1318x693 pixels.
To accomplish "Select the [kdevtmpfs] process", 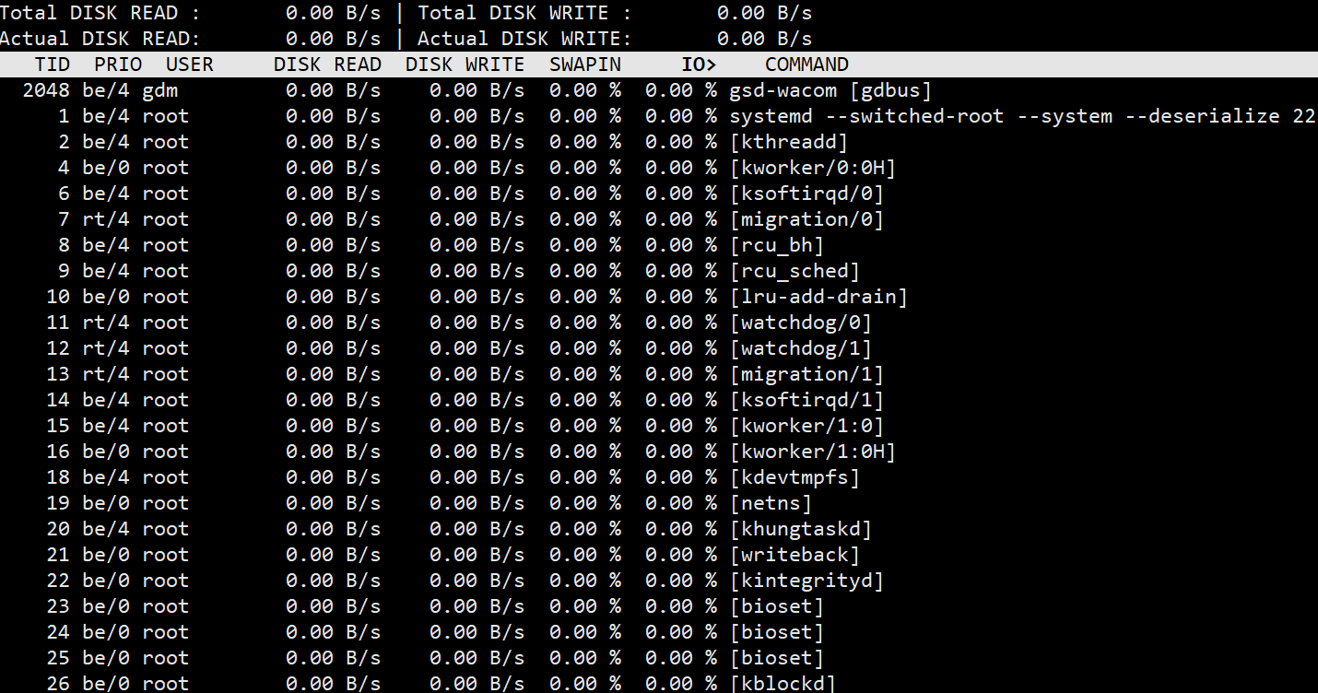I will (x=794, y=477).
